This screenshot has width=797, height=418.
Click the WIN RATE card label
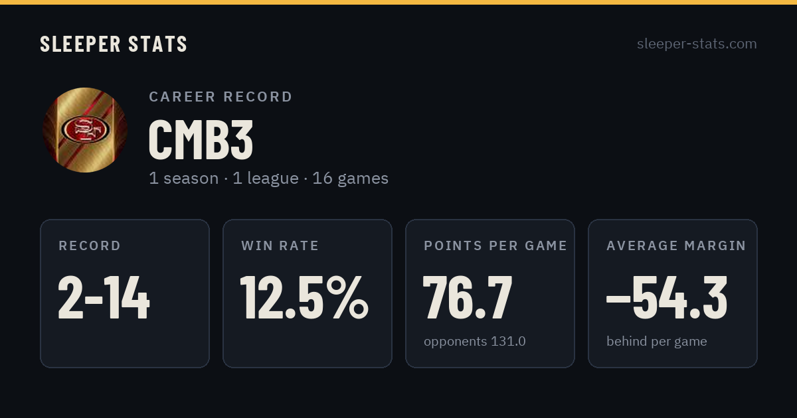click(x=280, y=246)
